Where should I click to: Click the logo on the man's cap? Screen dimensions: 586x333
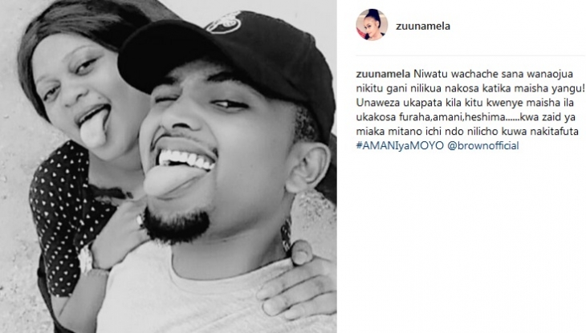click(x=224, y=22)
